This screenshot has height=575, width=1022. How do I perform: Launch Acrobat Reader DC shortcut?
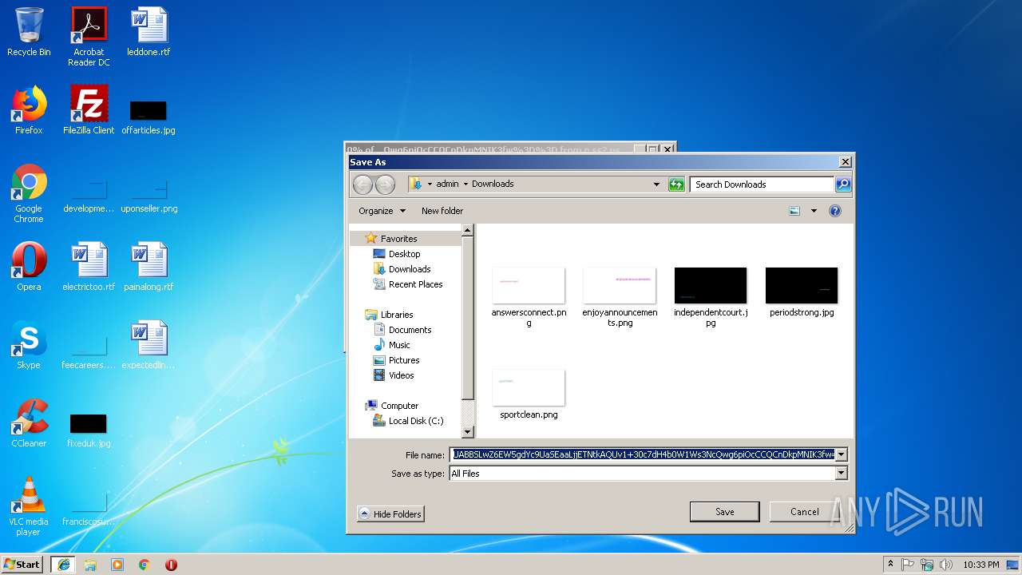tap(89, 37)
